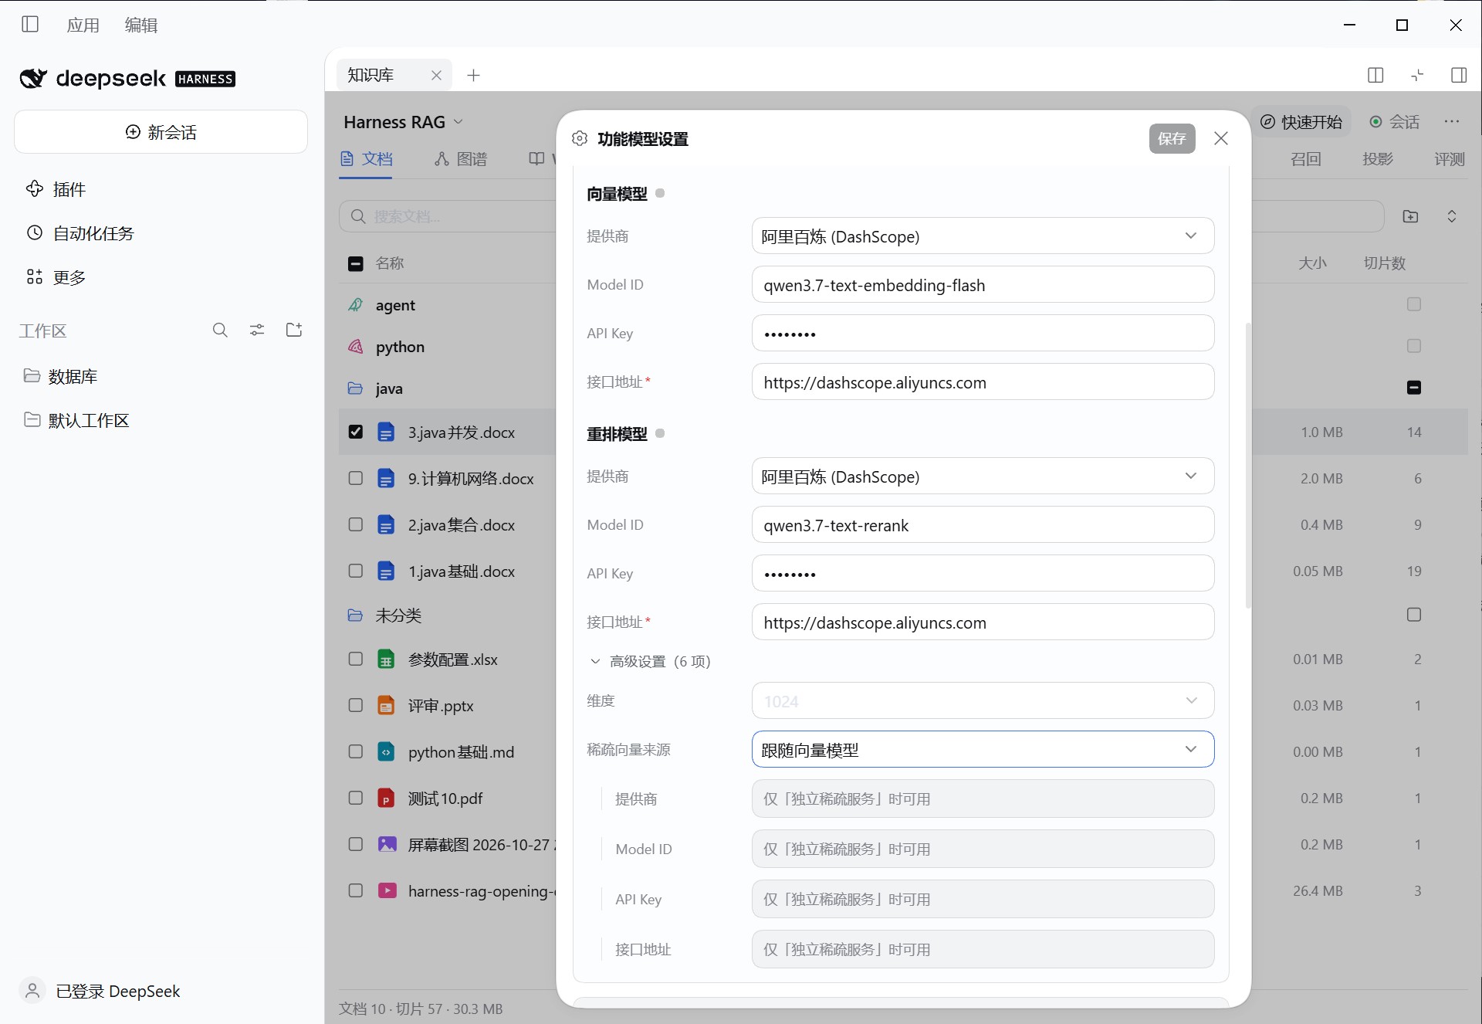Open 重排模型 提供商 dropdown
Image resolution: width=1482 pixels, height=1024 pixels.
pyautogui.click(x=983, y=476)
